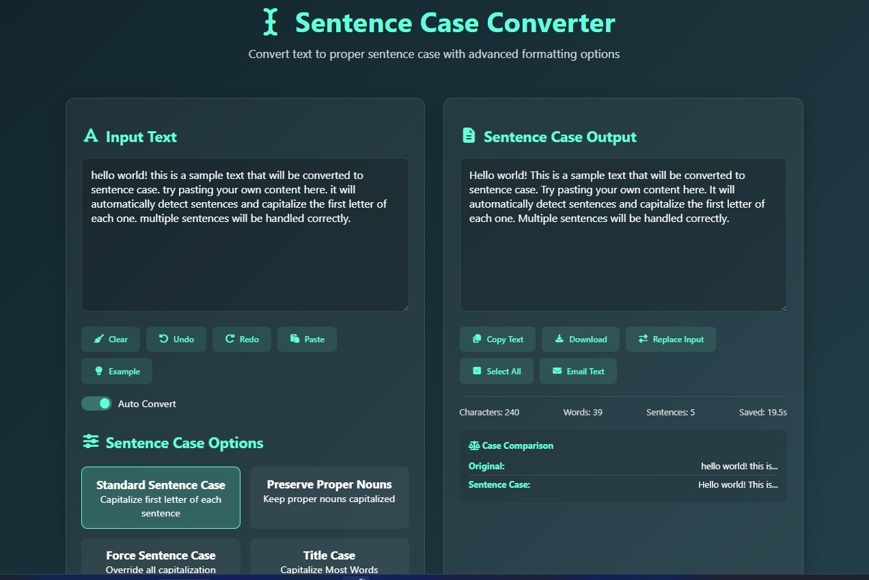Click the copy icon on Copy Text button
The width and height of the screenshot is (869, 580).
(476, 338)
